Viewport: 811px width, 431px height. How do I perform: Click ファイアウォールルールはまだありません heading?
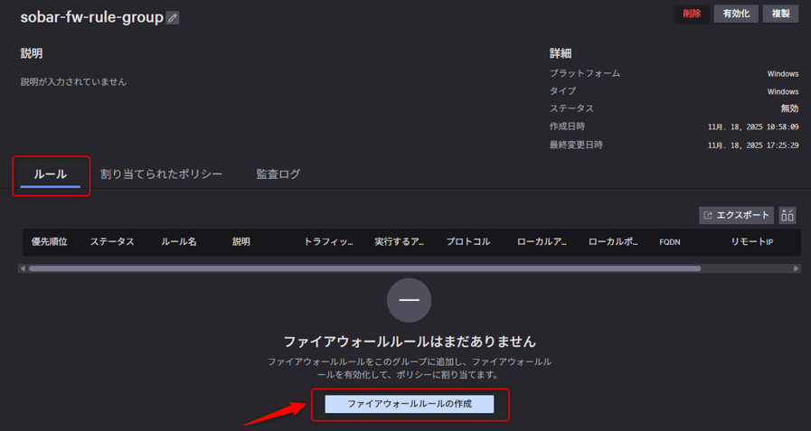tap(410, 342)
